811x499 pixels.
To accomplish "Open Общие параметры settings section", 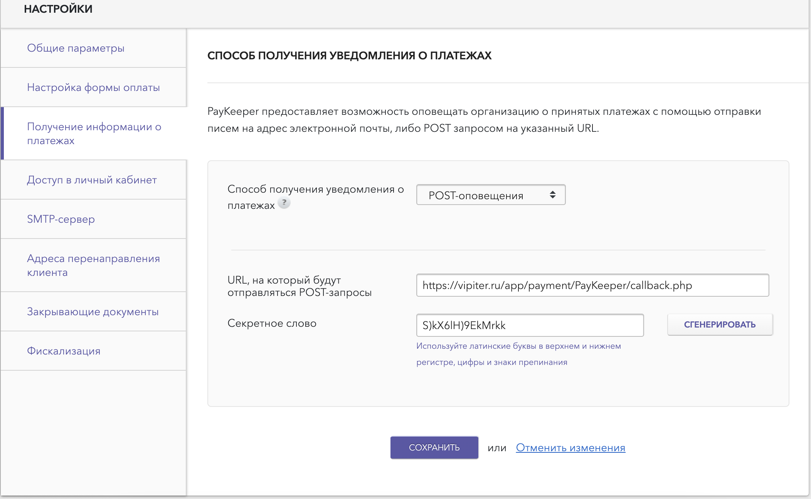I will (76, 48).
